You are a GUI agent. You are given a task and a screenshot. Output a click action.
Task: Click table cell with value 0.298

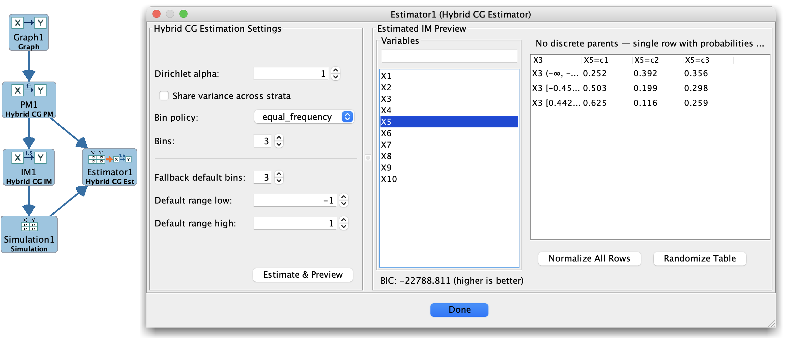click(x=708, y=88)
